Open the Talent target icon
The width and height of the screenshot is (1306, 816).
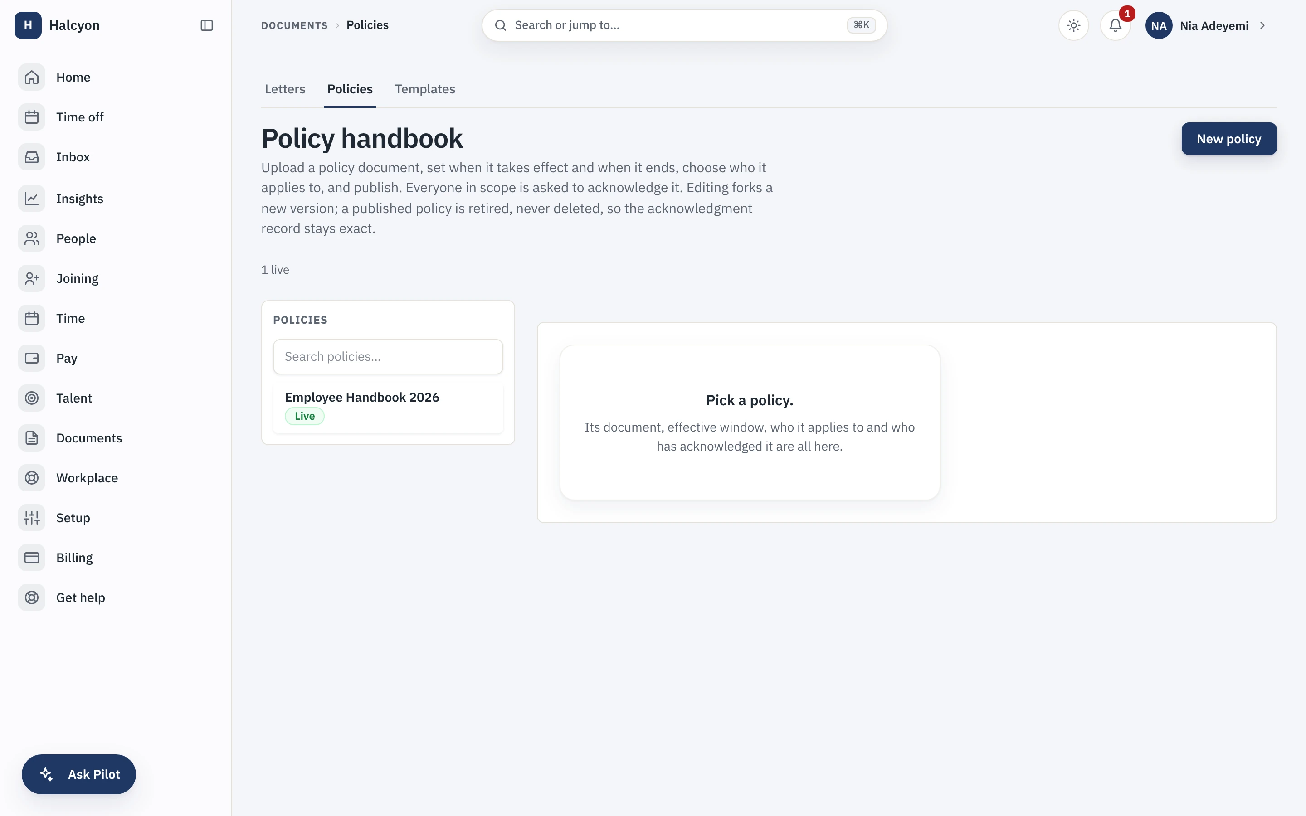[32, 398]
